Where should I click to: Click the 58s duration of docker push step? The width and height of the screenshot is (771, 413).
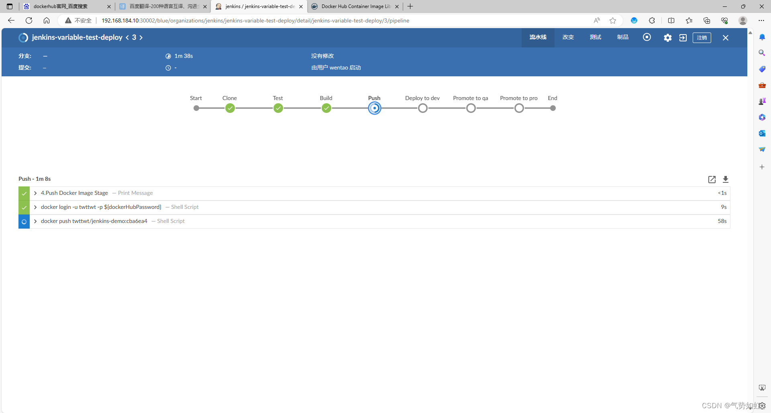click(x=722, y=221)
